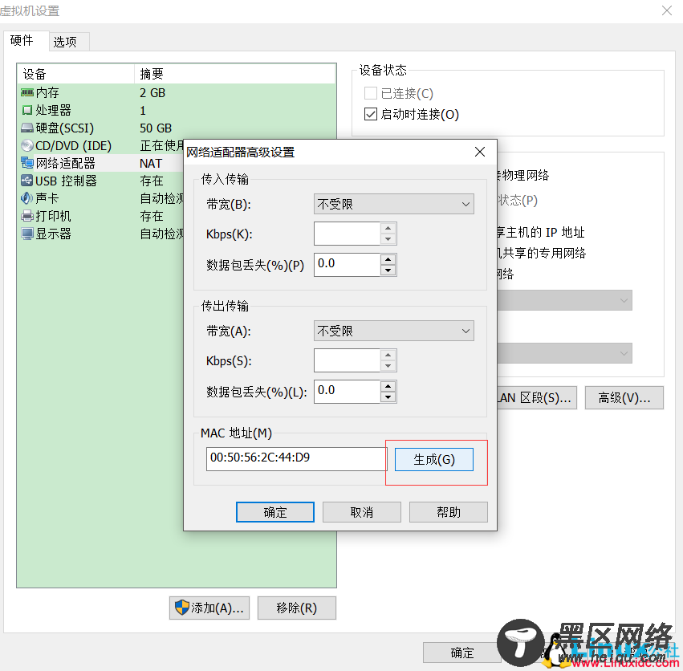
Task: Click the hard disk (SCSI) icon
Action: click(27, 128)
